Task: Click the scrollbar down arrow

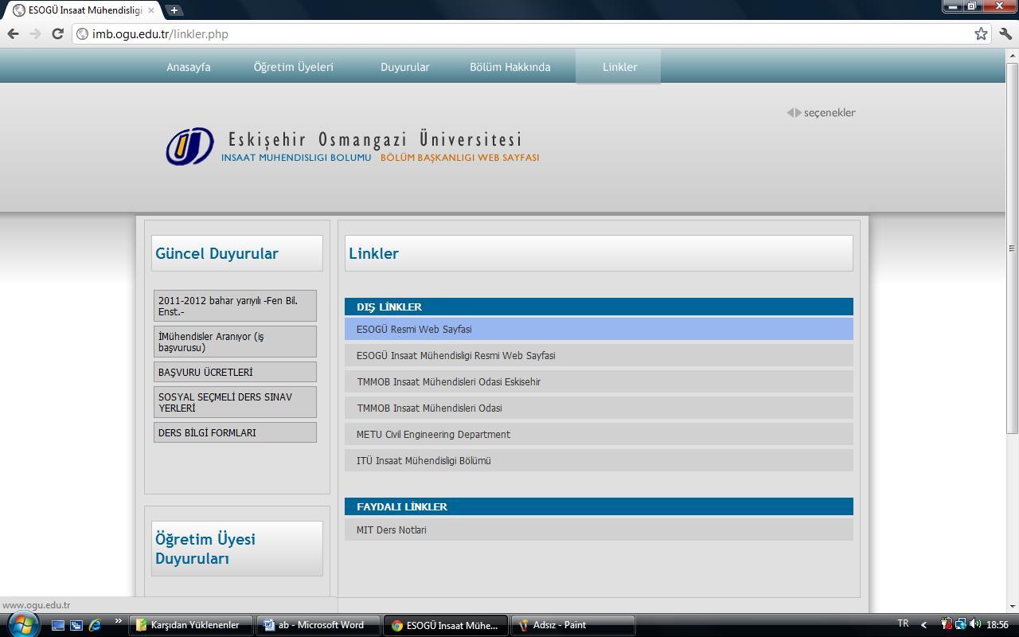Action: tap(1012, 606)
